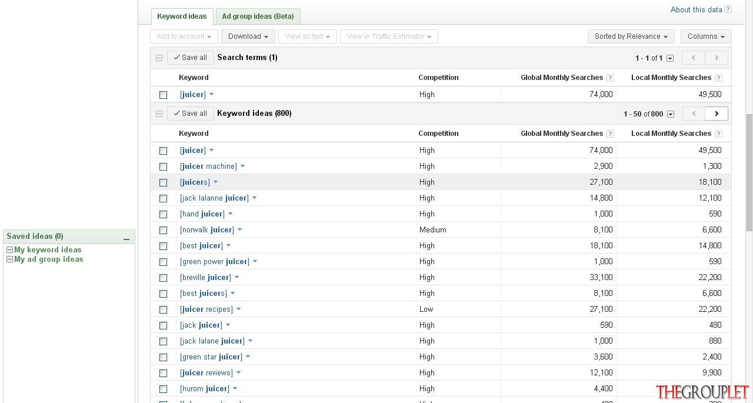
Task: Minimize the Saved ideas panel
Action: point(126,238)
